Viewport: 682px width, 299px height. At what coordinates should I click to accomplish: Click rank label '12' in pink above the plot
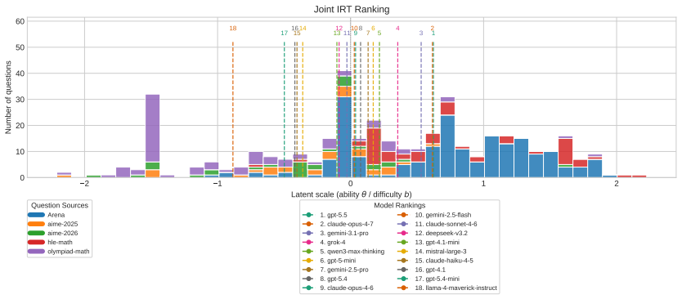(339, 29)
